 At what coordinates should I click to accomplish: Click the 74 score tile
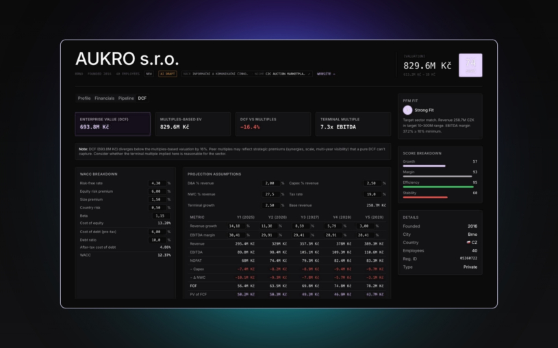coord(470,65)
